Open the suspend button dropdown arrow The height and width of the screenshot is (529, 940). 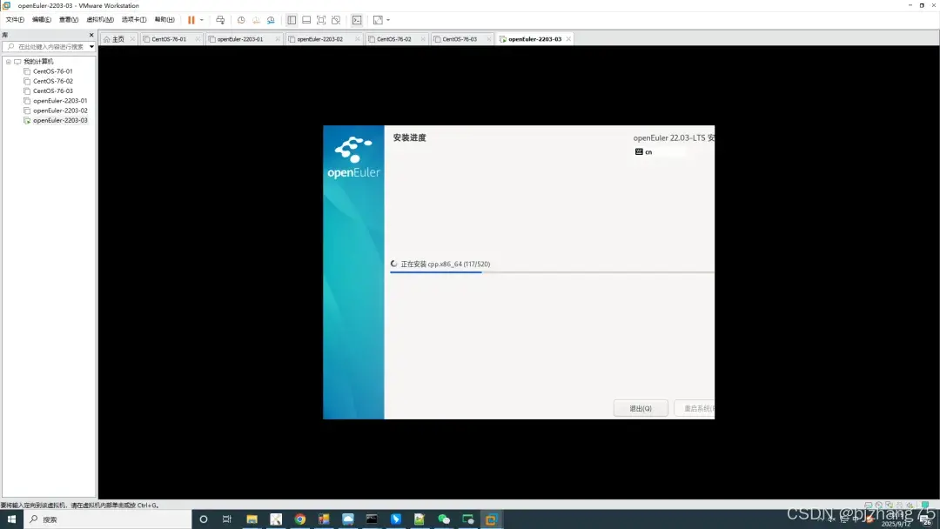coord(202,19)
